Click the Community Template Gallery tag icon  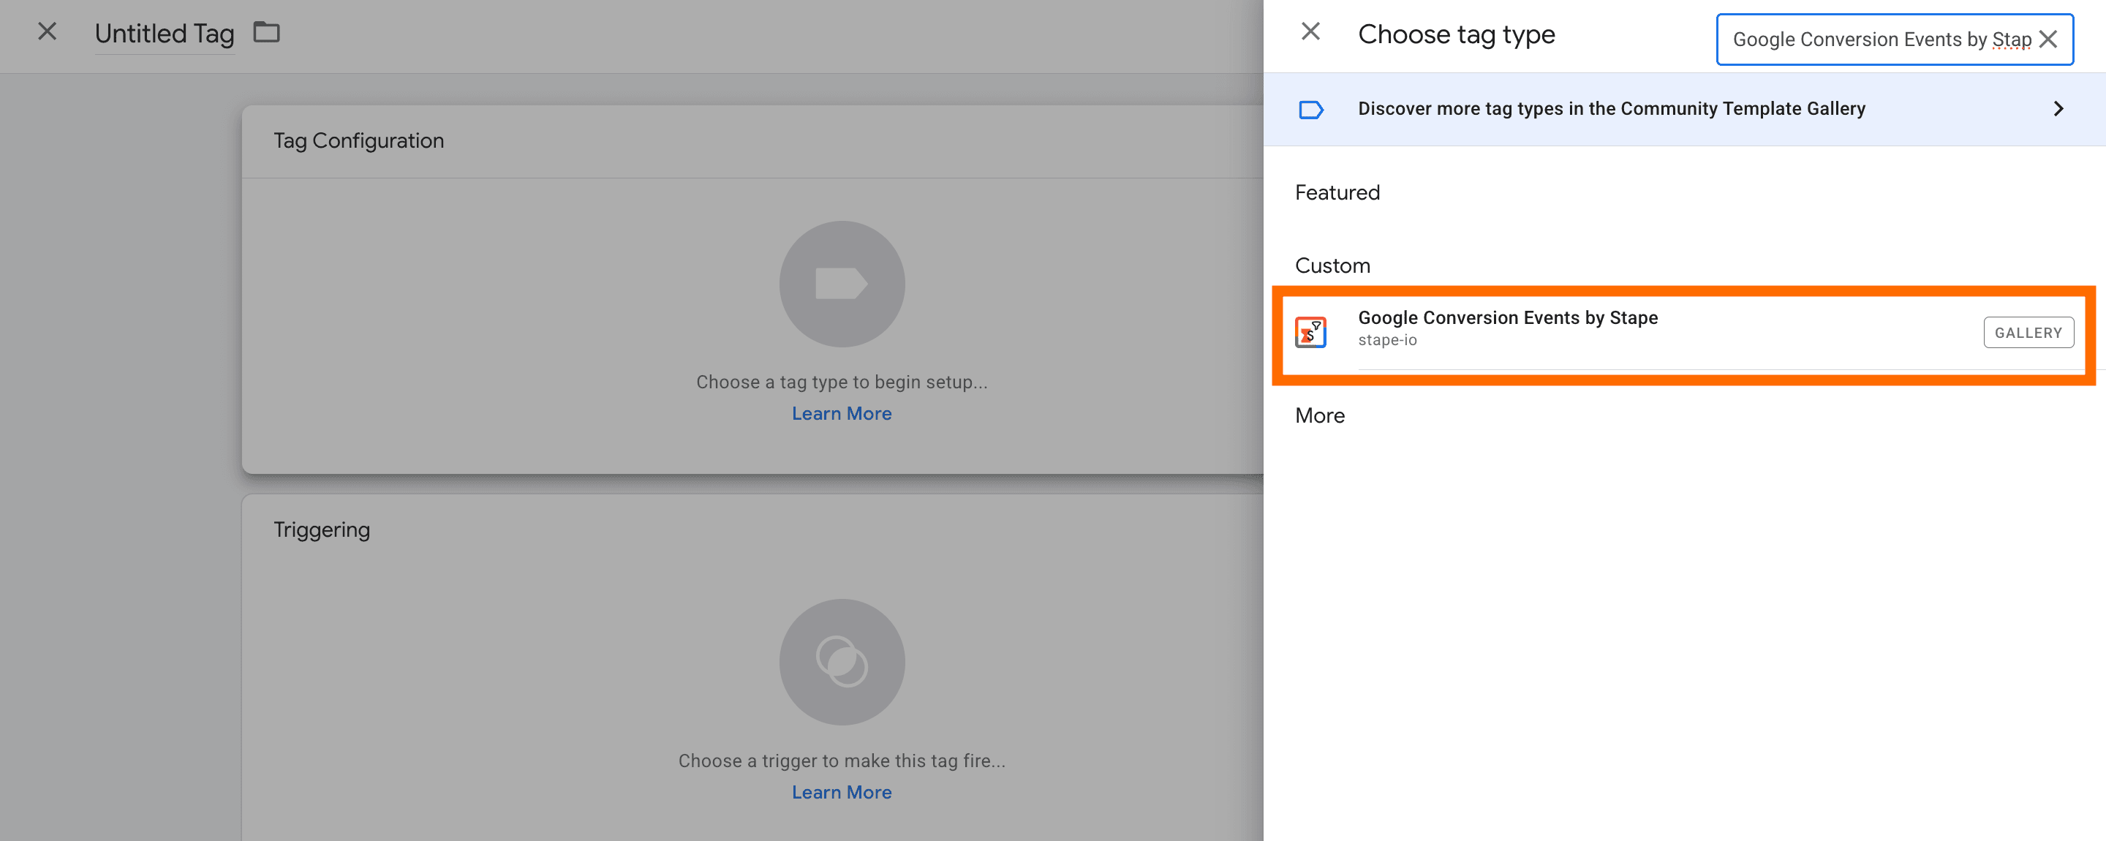tap(1310, 110)
